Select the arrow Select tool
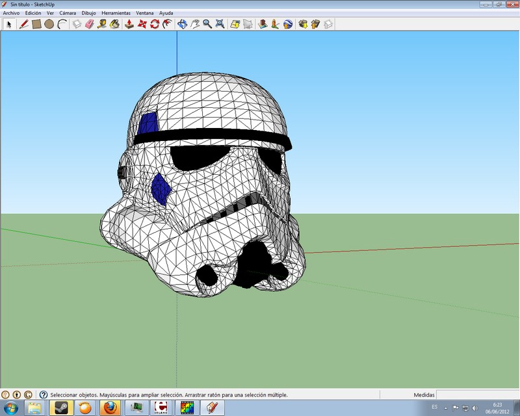Screen dimensions: 520x416 click(x=9, y=24)
